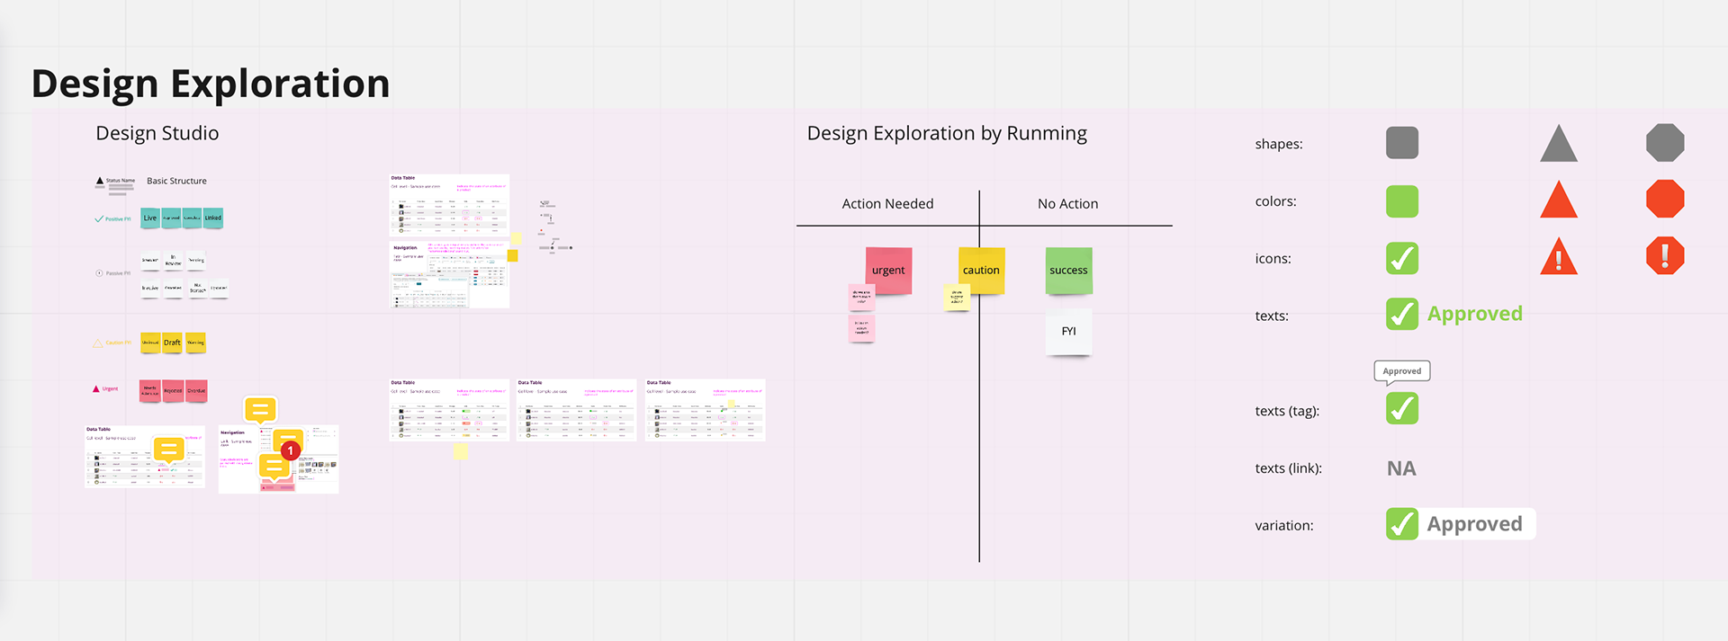1728x641 pixels.
Task: Click the checkmark in the variation row
Action: click(1401, 524)
